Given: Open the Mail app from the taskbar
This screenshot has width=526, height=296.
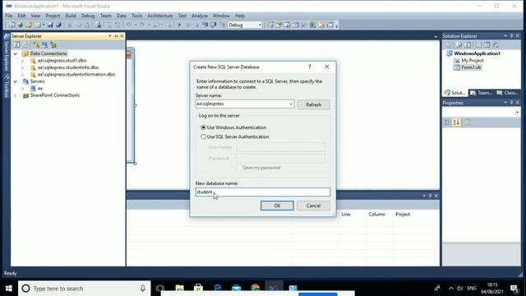Looking at the screenshot, I should point(237,288).
